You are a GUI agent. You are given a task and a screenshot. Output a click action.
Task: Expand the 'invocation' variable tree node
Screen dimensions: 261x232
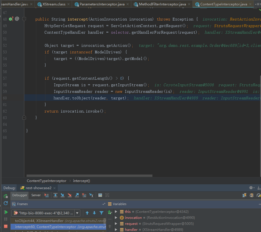(116, 218)
